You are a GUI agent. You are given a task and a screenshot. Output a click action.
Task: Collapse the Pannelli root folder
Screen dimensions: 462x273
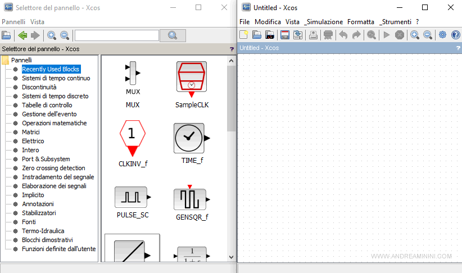click(5, 60)
